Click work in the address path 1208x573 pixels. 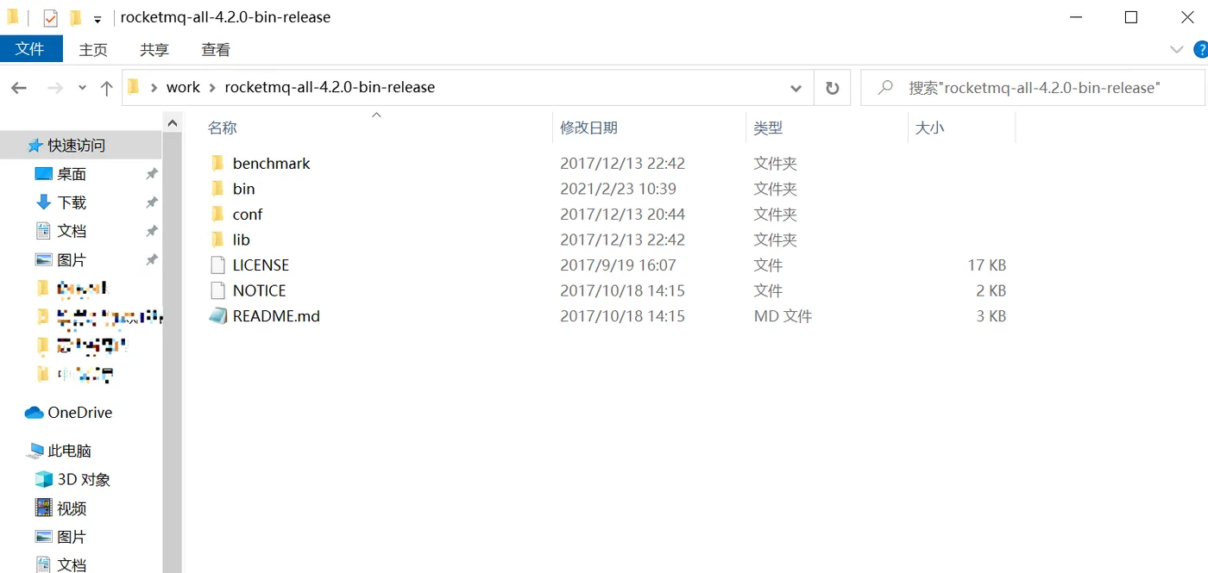point(183,87)
